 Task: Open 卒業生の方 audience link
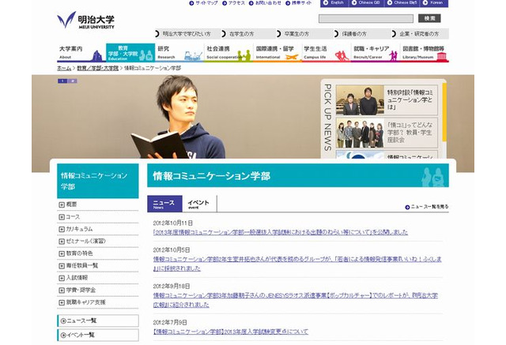[293, 34]
